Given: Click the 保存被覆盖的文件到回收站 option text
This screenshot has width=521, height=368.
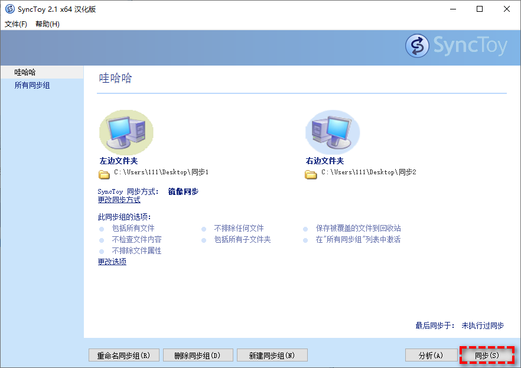Looking at the screenshot, I should [358, 228].
